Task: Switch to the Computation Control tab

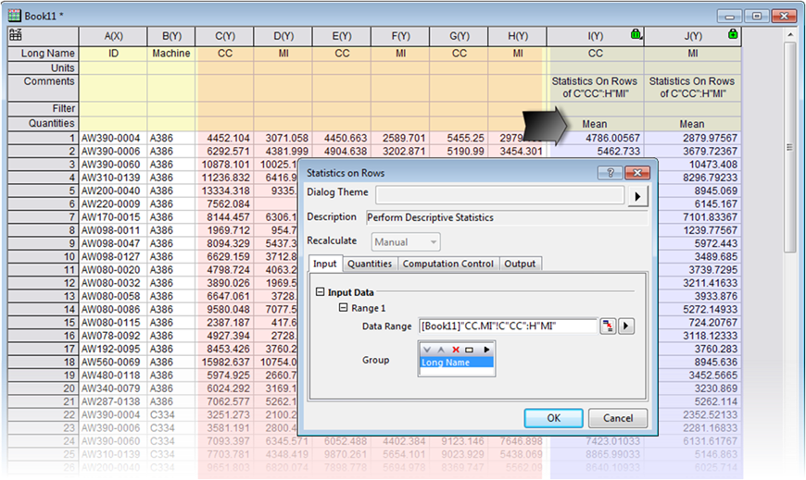Action: [x=447, y=264]
